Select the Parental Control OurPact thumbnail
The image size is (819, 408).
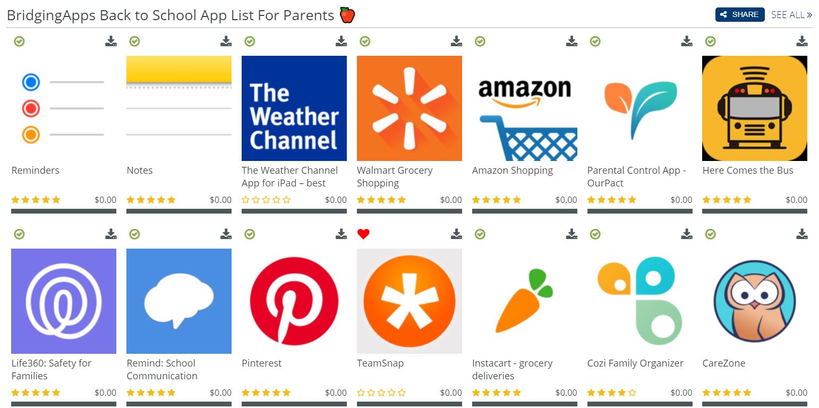pyautogui.click(x=640, y=108)
